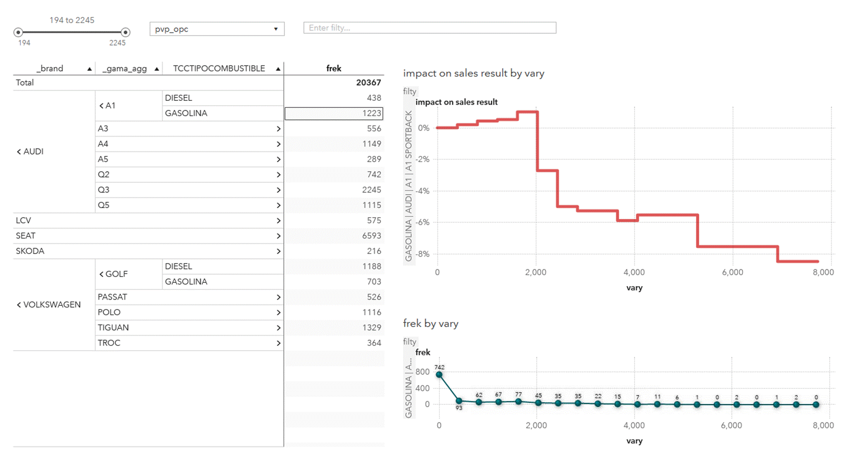Sort by the _brand column arrow
This screenshot has height=460, width=850.
pos(89,69)
